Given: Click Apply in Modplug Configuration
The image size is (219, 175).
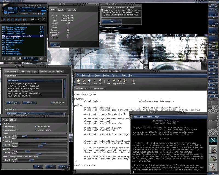Looking at the screenshot, I should [x=51, y=167].
